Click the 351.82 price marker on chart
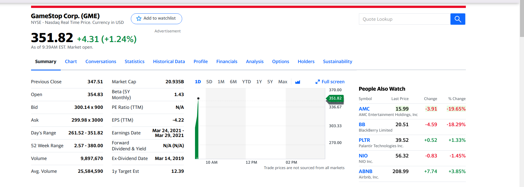This screenshot has width=524, height=187. [335, 98]
